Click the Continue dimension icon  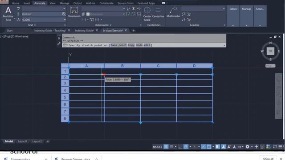(97, 20)
